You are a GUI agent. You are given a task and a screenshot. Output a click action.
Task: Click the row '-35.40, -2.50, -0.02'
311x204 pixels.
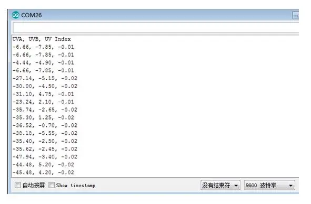pos(45,141)
